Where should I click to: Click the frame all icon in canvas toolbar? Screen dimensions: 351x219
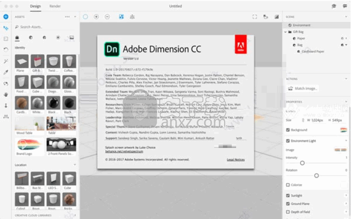click(255, 17)
